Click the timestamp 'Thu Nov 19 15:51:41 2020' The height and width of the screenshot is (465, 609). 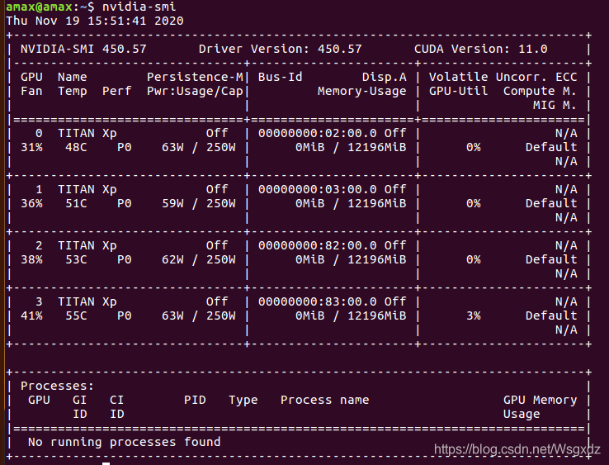95,21
